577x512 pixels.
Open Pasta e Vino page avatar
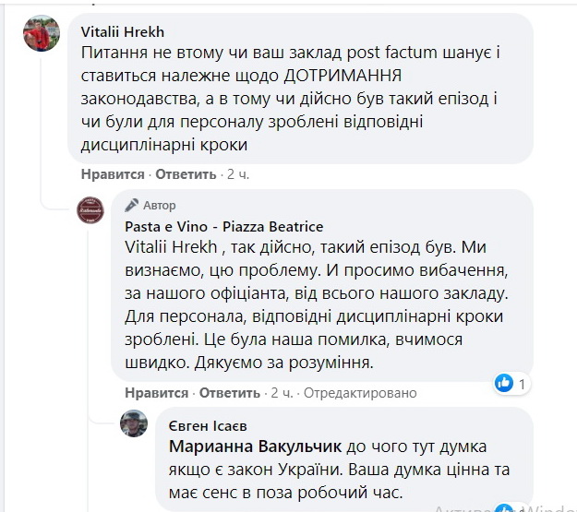[90, 210]
